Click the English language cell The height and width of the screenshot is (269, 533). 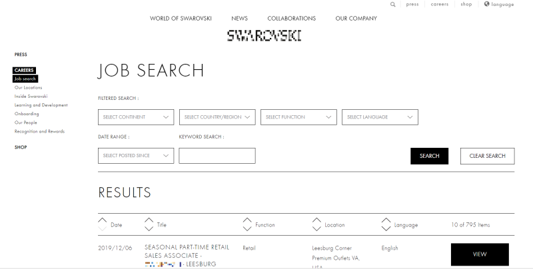coord(390,248)
